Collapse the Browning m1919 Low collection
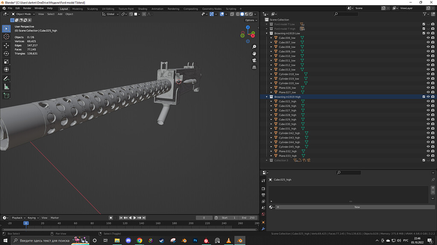Image resolution: width=437 pixels, height=245 pixels. click(267, 33)
